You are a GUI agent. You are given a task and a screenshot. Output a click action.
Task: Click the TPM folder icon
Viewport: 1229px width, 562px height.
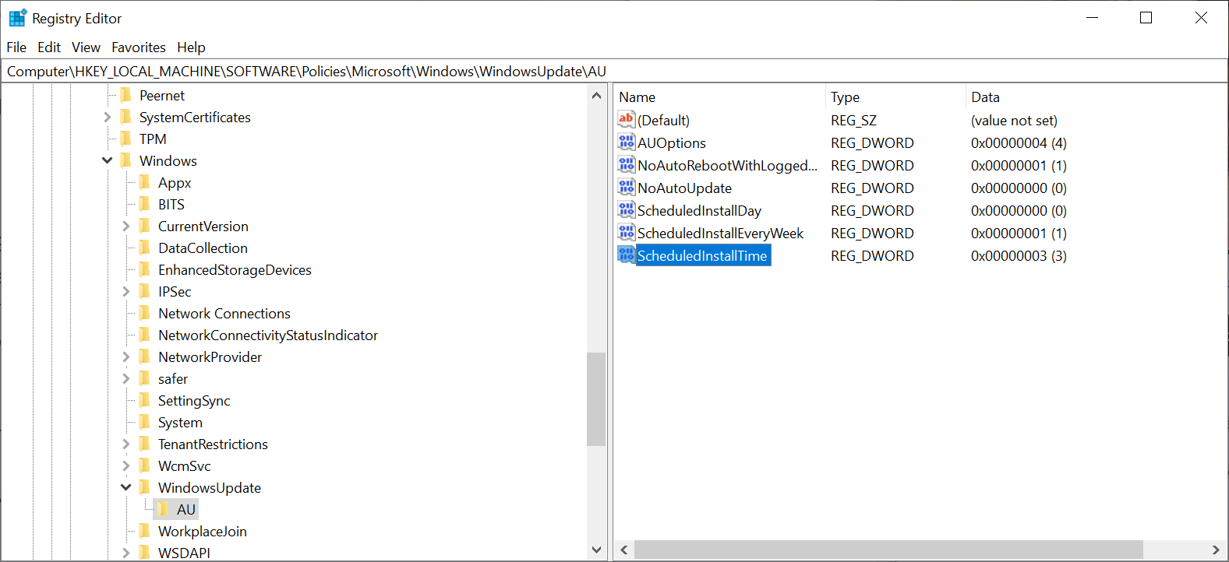coord(125,139)
